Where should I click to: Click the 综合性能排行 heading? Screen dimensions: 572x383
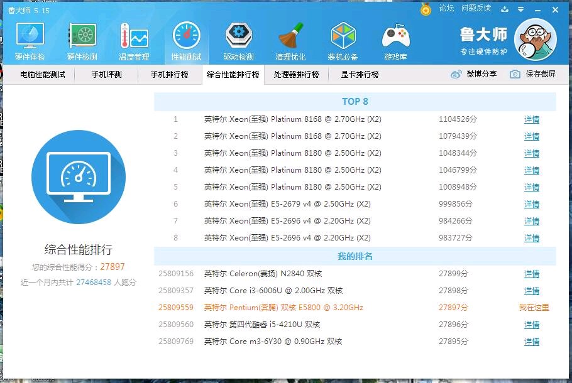tap(79, 250)
